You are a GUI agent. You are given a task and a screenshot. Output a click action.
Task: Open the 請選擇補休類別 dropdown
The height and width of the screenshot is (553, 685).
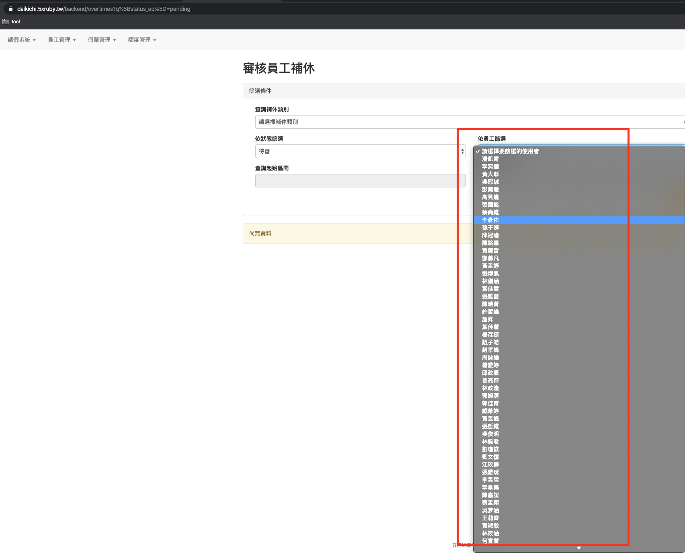tap(470, 122)
